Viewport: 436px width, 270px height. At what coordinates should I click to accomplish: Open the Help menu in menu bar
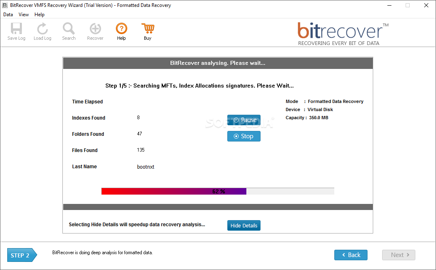[x=39, y=15]
